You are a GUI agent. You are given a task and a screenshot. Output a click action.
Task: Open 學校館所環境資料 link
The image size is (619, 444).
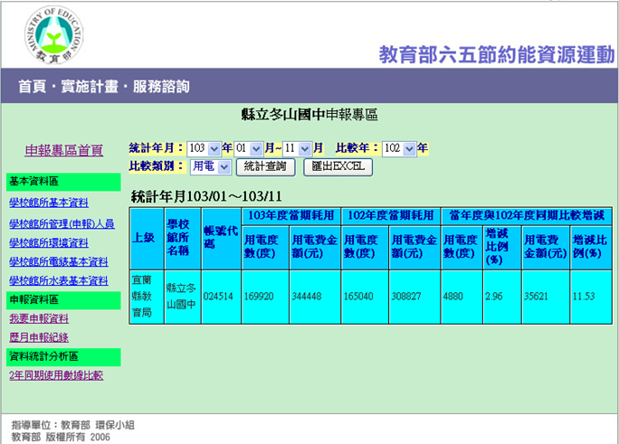(x=49, y=243)
